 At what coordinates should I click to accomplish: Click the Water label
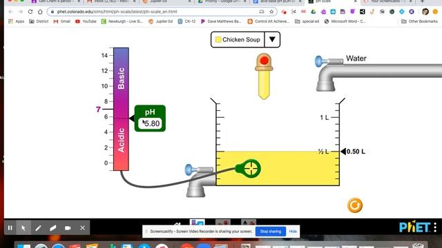point(356,59)
